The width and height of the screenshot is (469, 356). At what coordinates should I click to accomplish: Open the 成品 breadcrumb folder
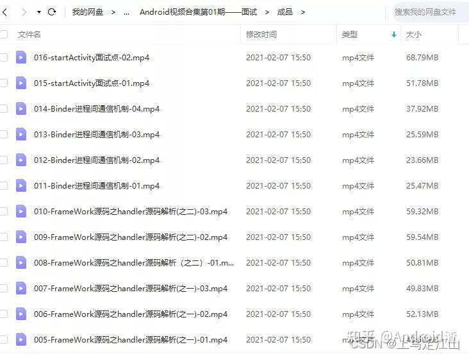284,12
